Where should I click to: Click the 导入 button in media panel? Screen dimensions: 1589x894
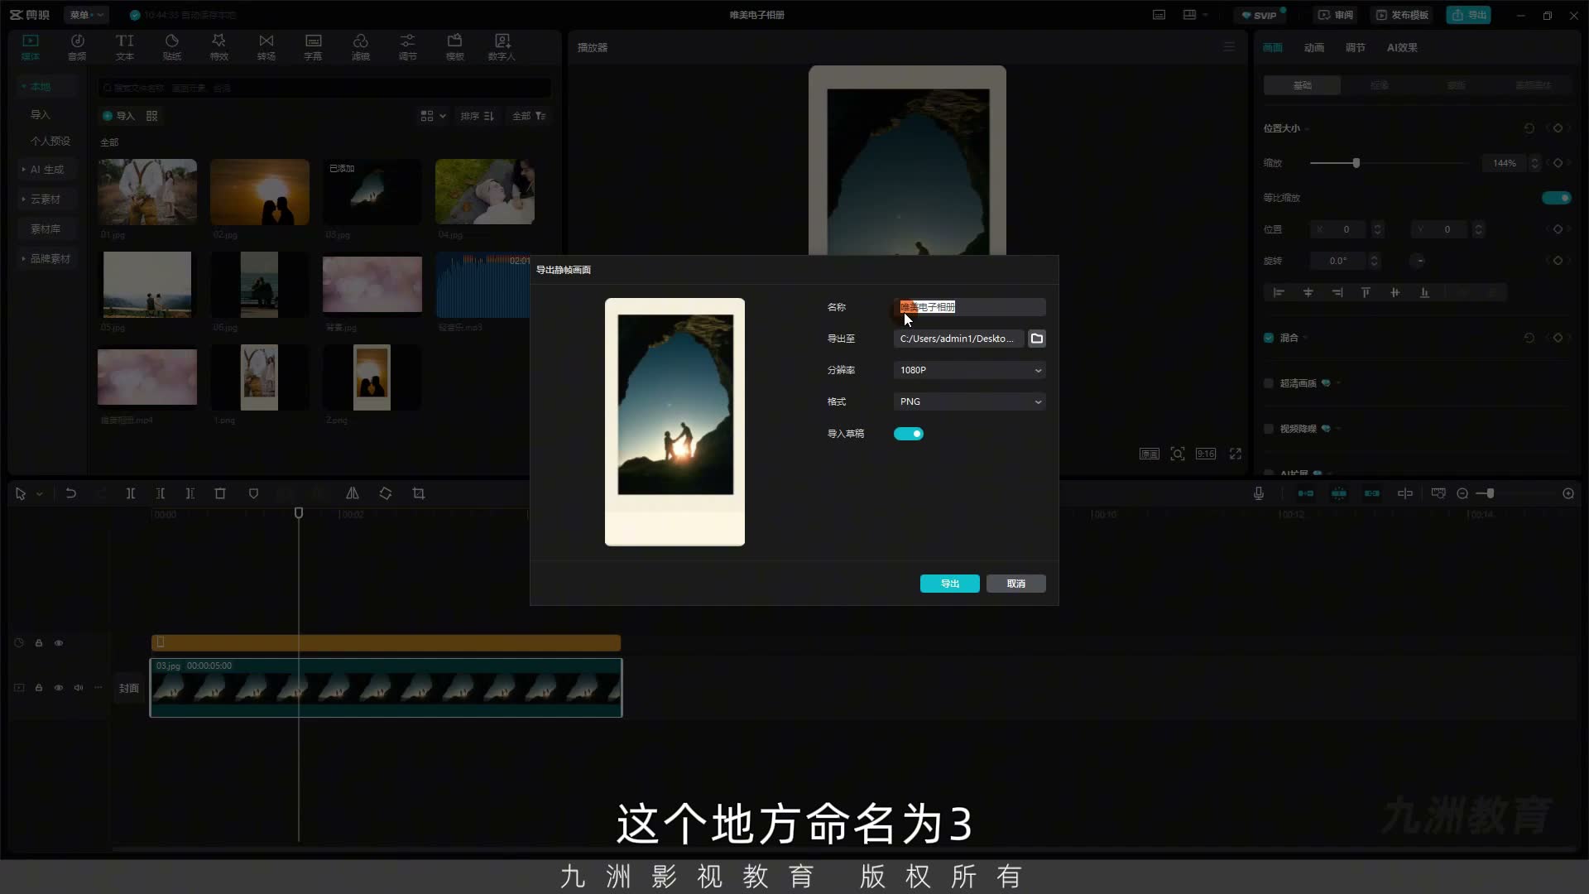(x=118, y=116)
